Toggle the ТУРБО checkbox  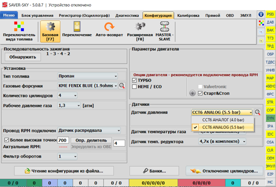coord(135,80)
